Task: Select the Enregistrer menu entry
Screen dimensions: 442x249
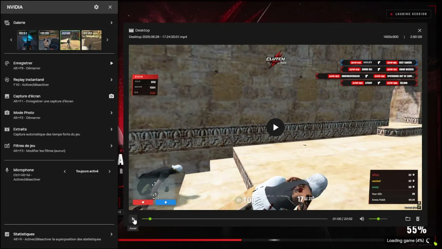Action: pos(23,63)
